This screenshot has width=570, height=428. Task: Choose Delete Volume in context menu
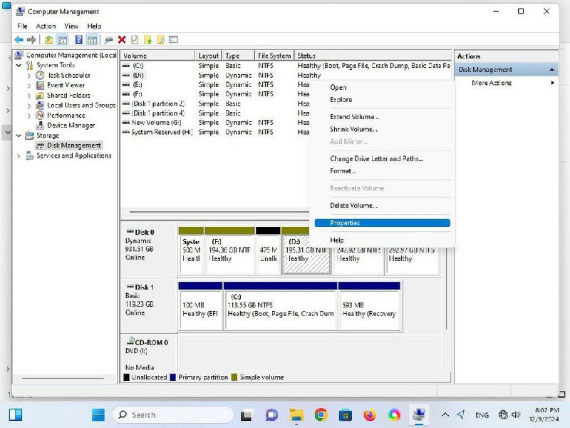(383, 205)
